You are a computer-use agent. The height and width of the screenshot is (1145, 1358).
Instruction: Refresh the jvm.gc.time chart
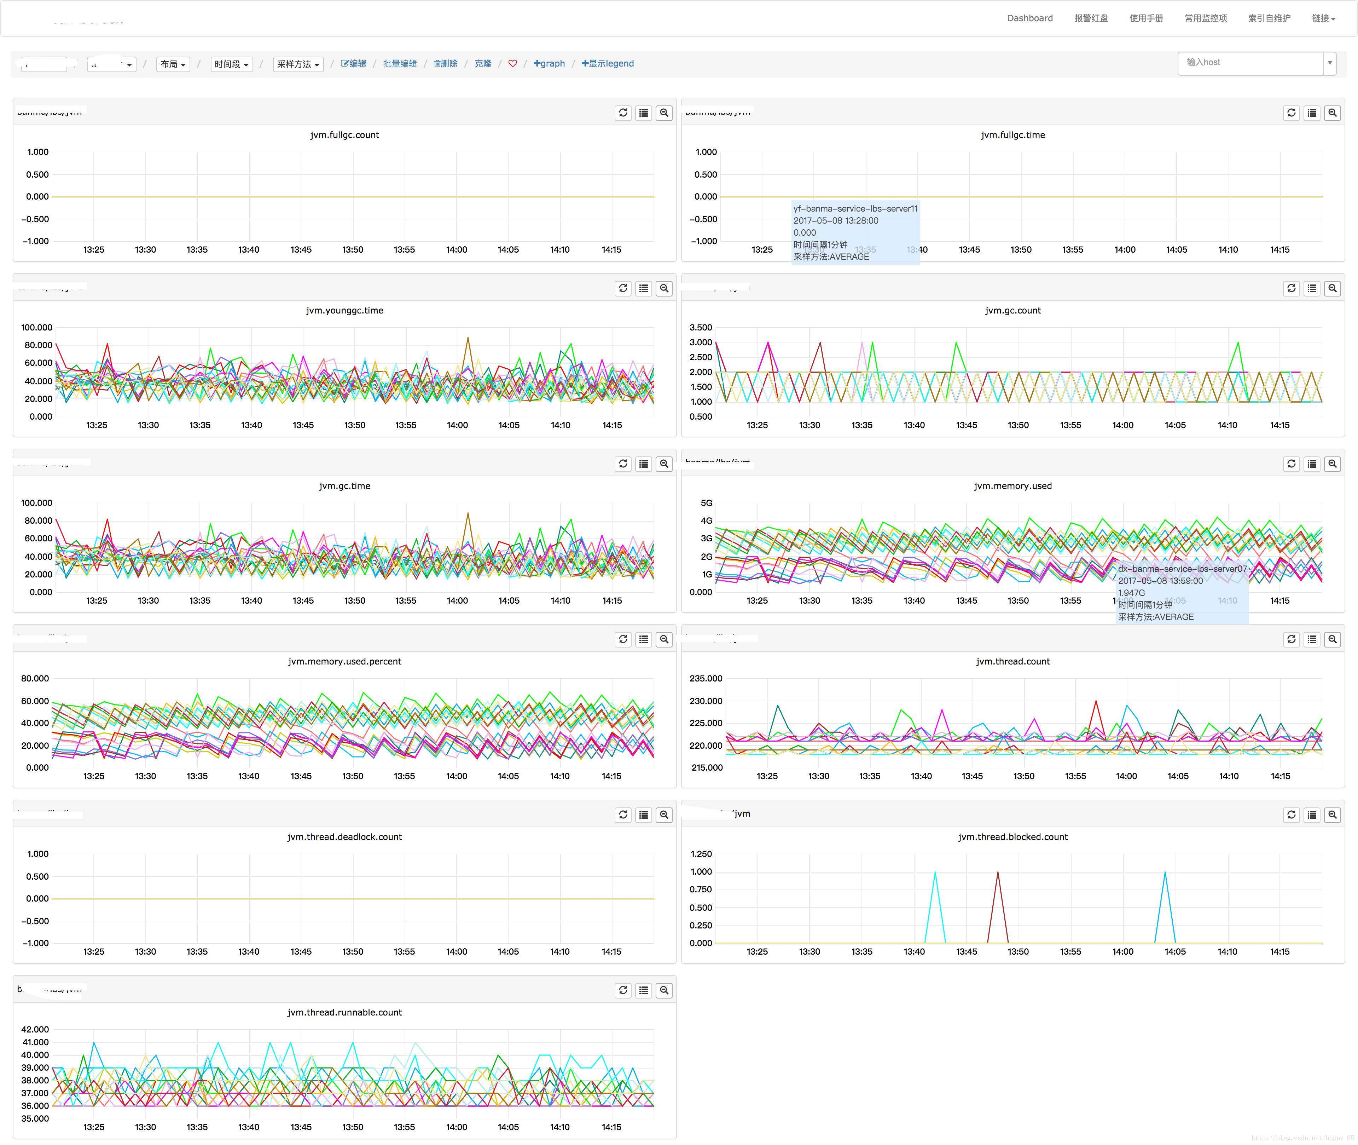click(x=623, y=464)
